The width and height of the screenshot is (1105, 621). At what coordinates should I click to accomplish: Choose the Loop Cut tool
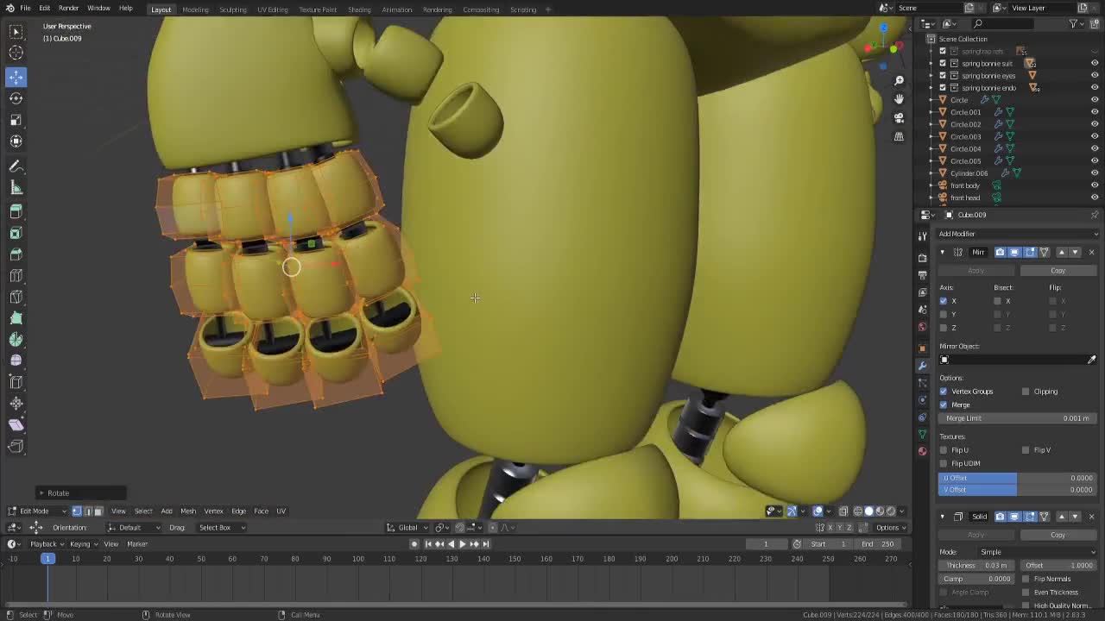click(16, 275)
